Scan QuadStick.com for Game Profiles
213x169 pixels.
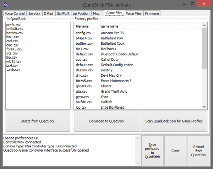click(x=174, y=121)
